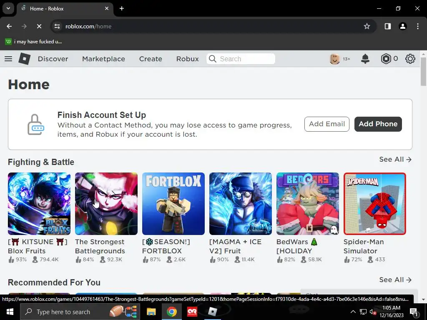Open the Roblox hamburger navigation menu
The height and width of the screenshot is (320, 427).
coord(8,59)
